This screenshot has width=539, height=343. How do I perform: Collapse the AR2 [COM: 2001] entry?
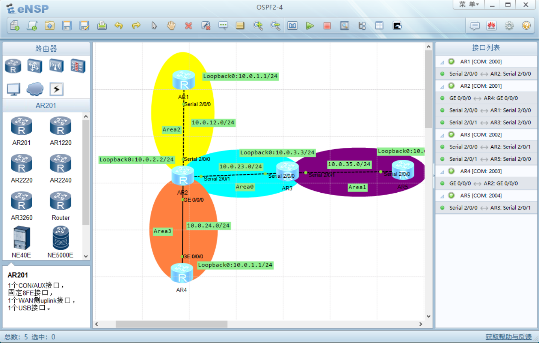tap(442, 87)
